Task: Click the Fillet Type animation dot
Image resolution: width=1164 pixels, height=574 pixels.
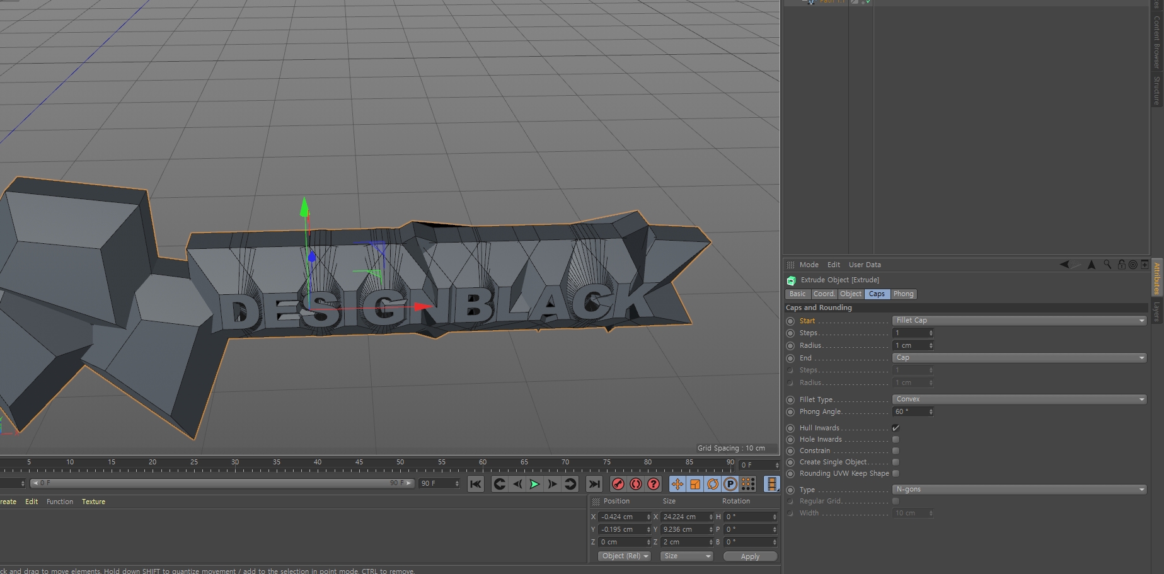Action: pos(790,400)
